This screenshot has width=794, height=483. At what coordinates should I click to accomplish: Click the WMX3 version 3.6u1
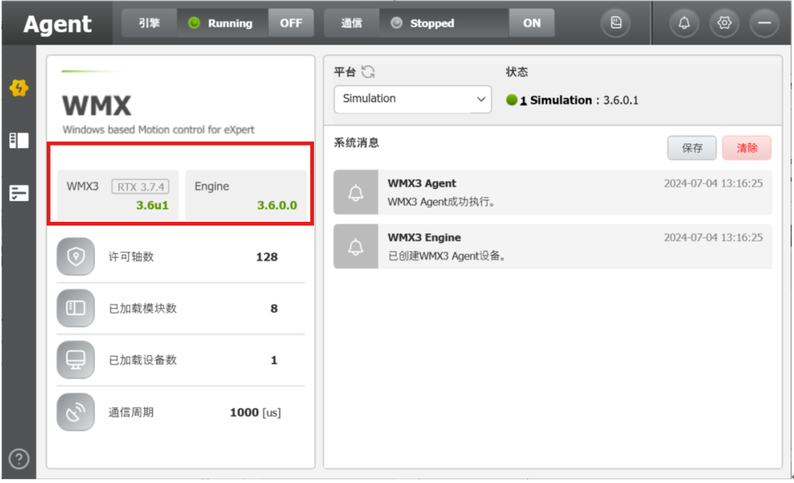coord(152,205)
